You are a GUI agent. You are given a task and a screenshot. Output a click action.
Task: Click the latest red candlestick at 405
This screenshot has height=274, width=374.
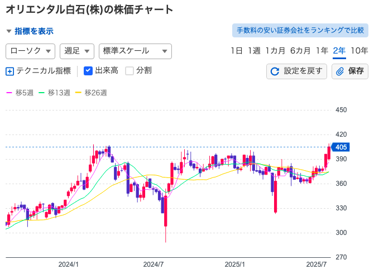click(329, 153)
